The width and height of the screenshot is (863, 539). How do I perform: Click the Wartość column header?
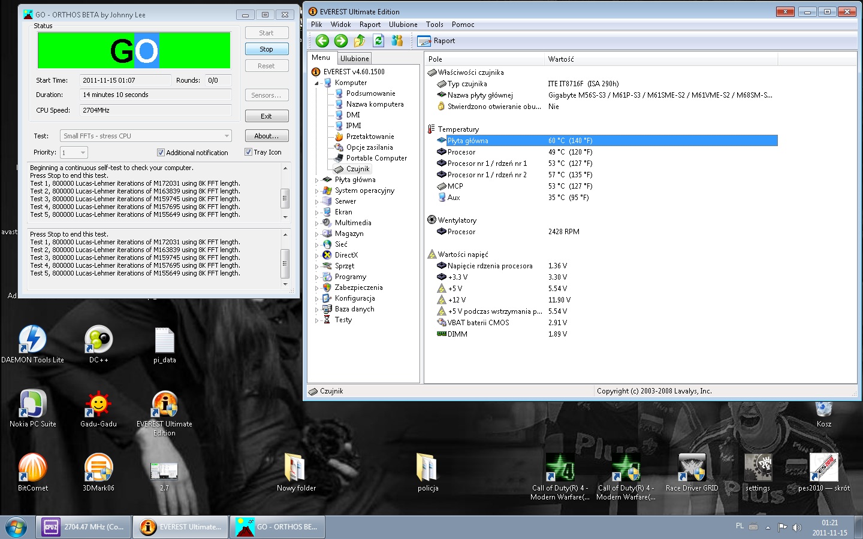coord(661,59)
